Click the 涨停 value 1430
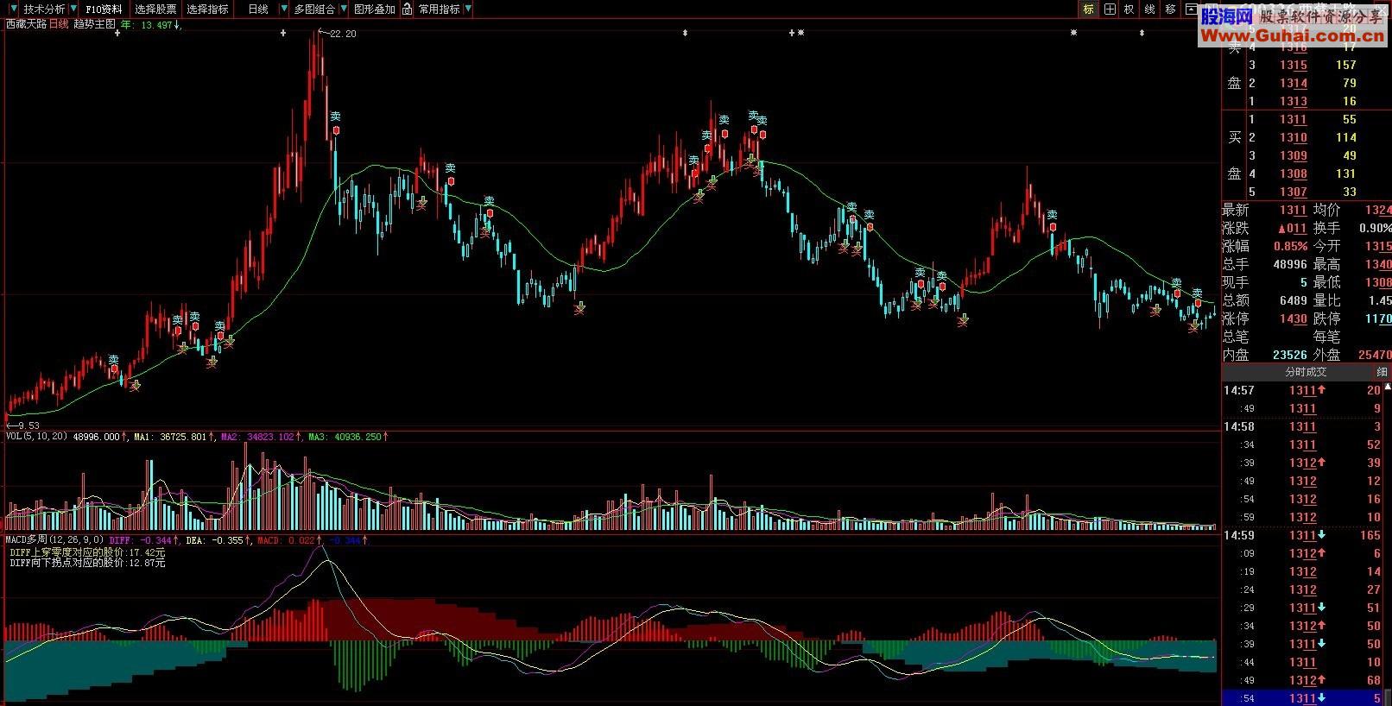The height and width of the screenshot is (706, 1392). click(x=1293, y=318)
